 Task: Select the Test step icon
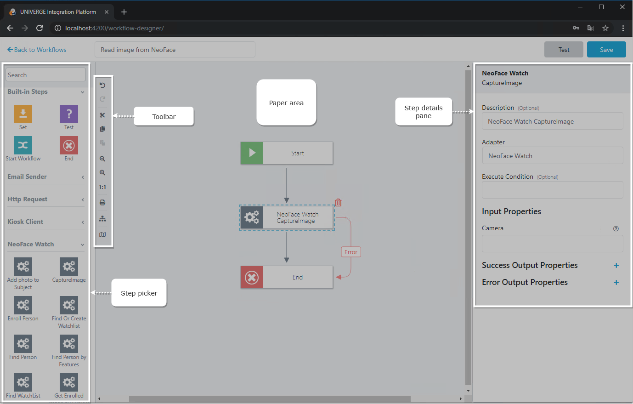[69, 113]
